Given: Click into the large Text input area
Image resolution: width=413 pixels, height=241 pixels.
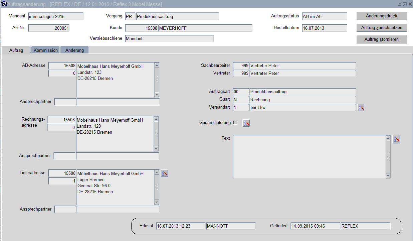Looking at the screenshot, I should pos(309,157).
